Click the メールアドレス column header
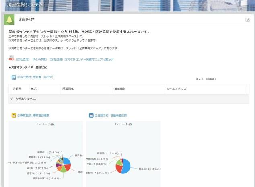This screenshot has height=187, width=255. pyautogui.click(x=176, y=89)
